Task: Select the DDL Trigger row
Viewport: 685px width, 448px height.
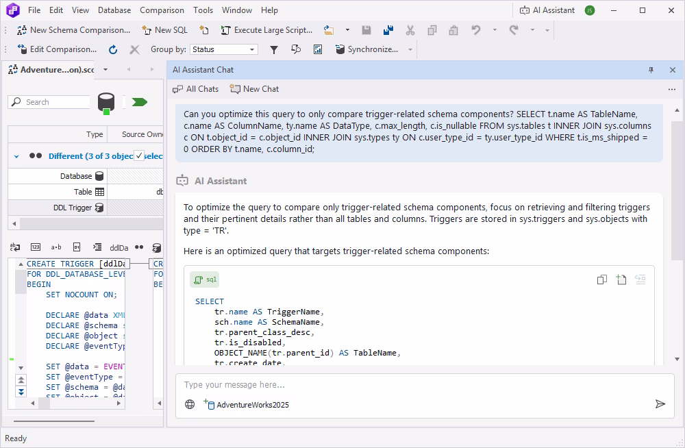Action: (x=86, y=207)
